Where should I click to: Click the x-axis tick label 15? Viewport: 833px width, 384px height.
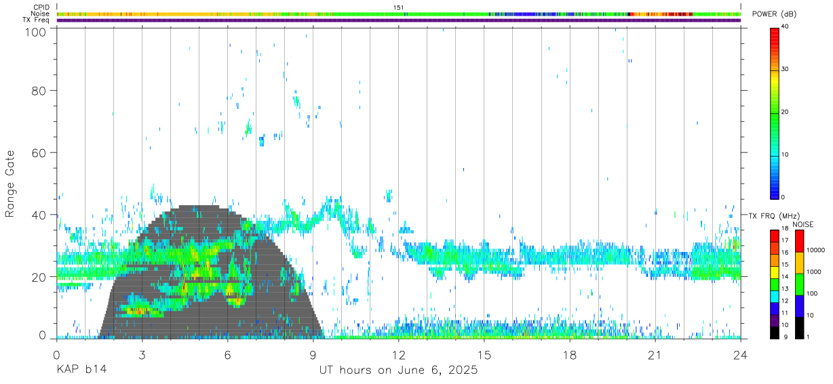(484, 355)
